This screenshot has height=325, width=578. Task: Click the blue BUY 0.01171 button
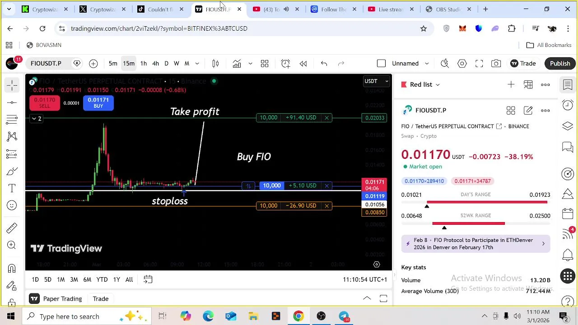coord(98,103)
